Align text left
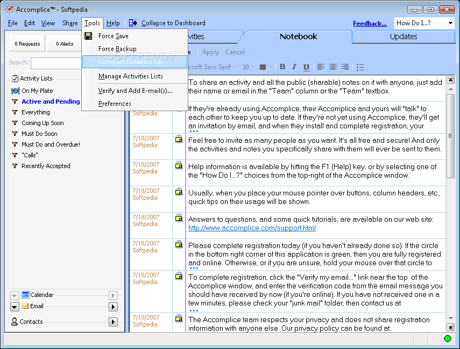The height and width of the screenshot is (349, 460). click(321, 67)
